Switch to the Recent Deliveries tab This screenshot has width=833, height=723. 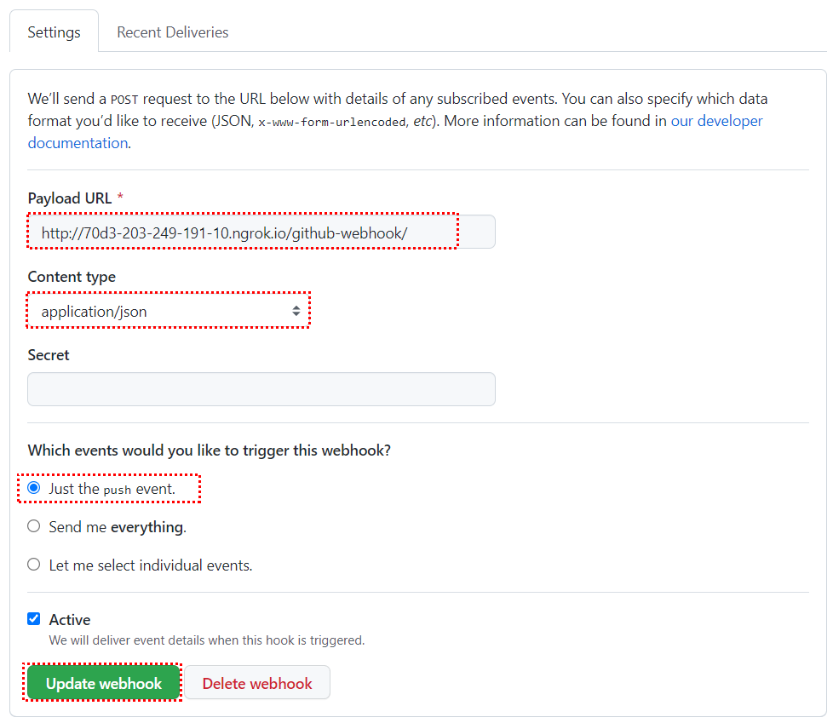click(173, 32)
